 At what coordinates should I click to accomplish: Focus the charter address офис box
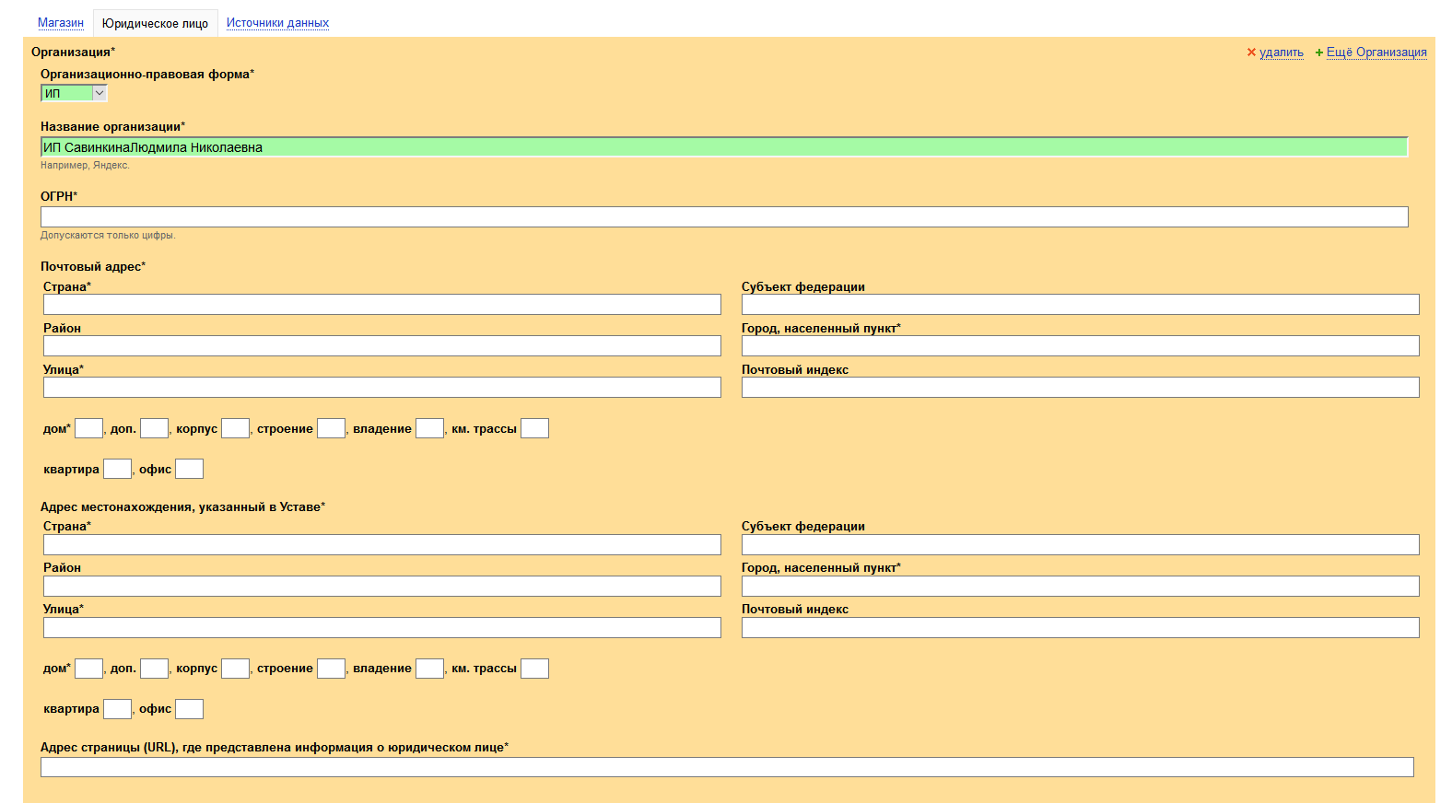189,709
